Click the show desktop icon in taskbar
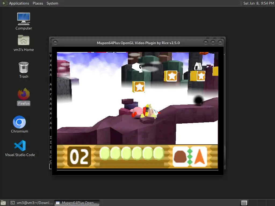This screenshot has height=206, width=275. pyautogui.click(x=3, y=203)
